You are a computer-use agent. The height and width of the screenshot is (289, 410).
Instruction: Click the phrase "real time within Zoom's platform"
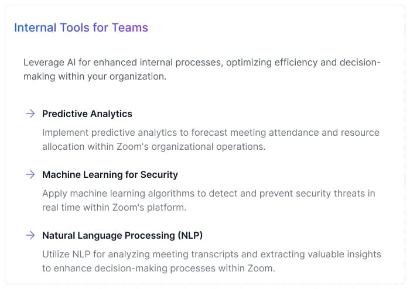pyautogui.click(x=114, y=207)
